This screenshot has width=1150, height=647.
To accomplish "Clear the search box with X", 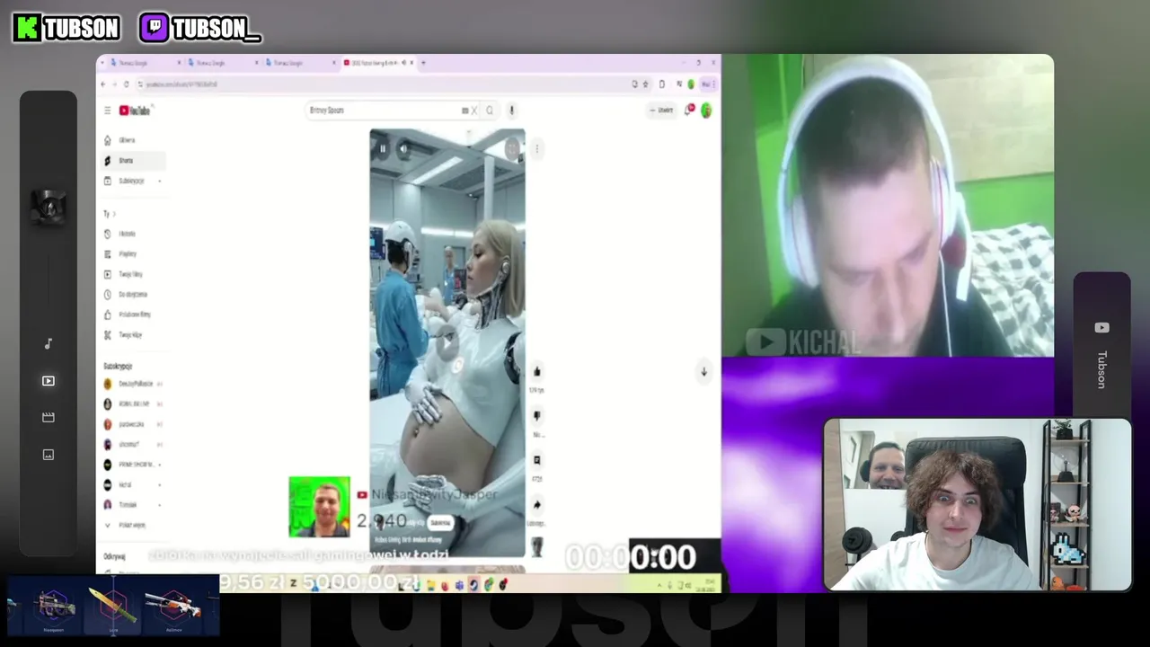I will pyautogui.click(x=473, y=111).
